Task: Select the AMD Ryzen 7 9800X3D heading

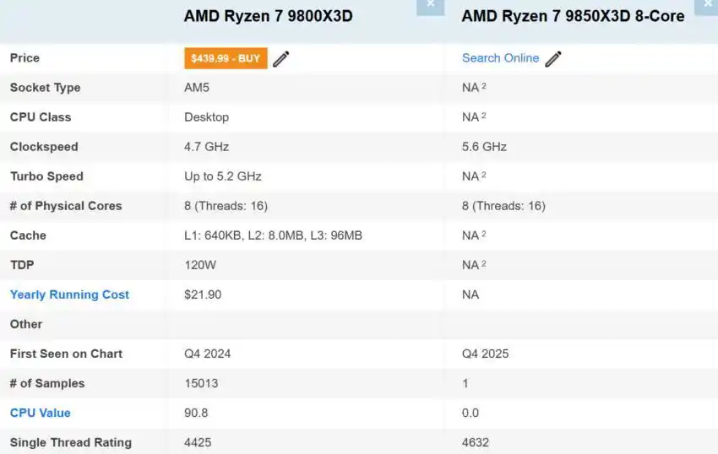Action: point(269,16)
